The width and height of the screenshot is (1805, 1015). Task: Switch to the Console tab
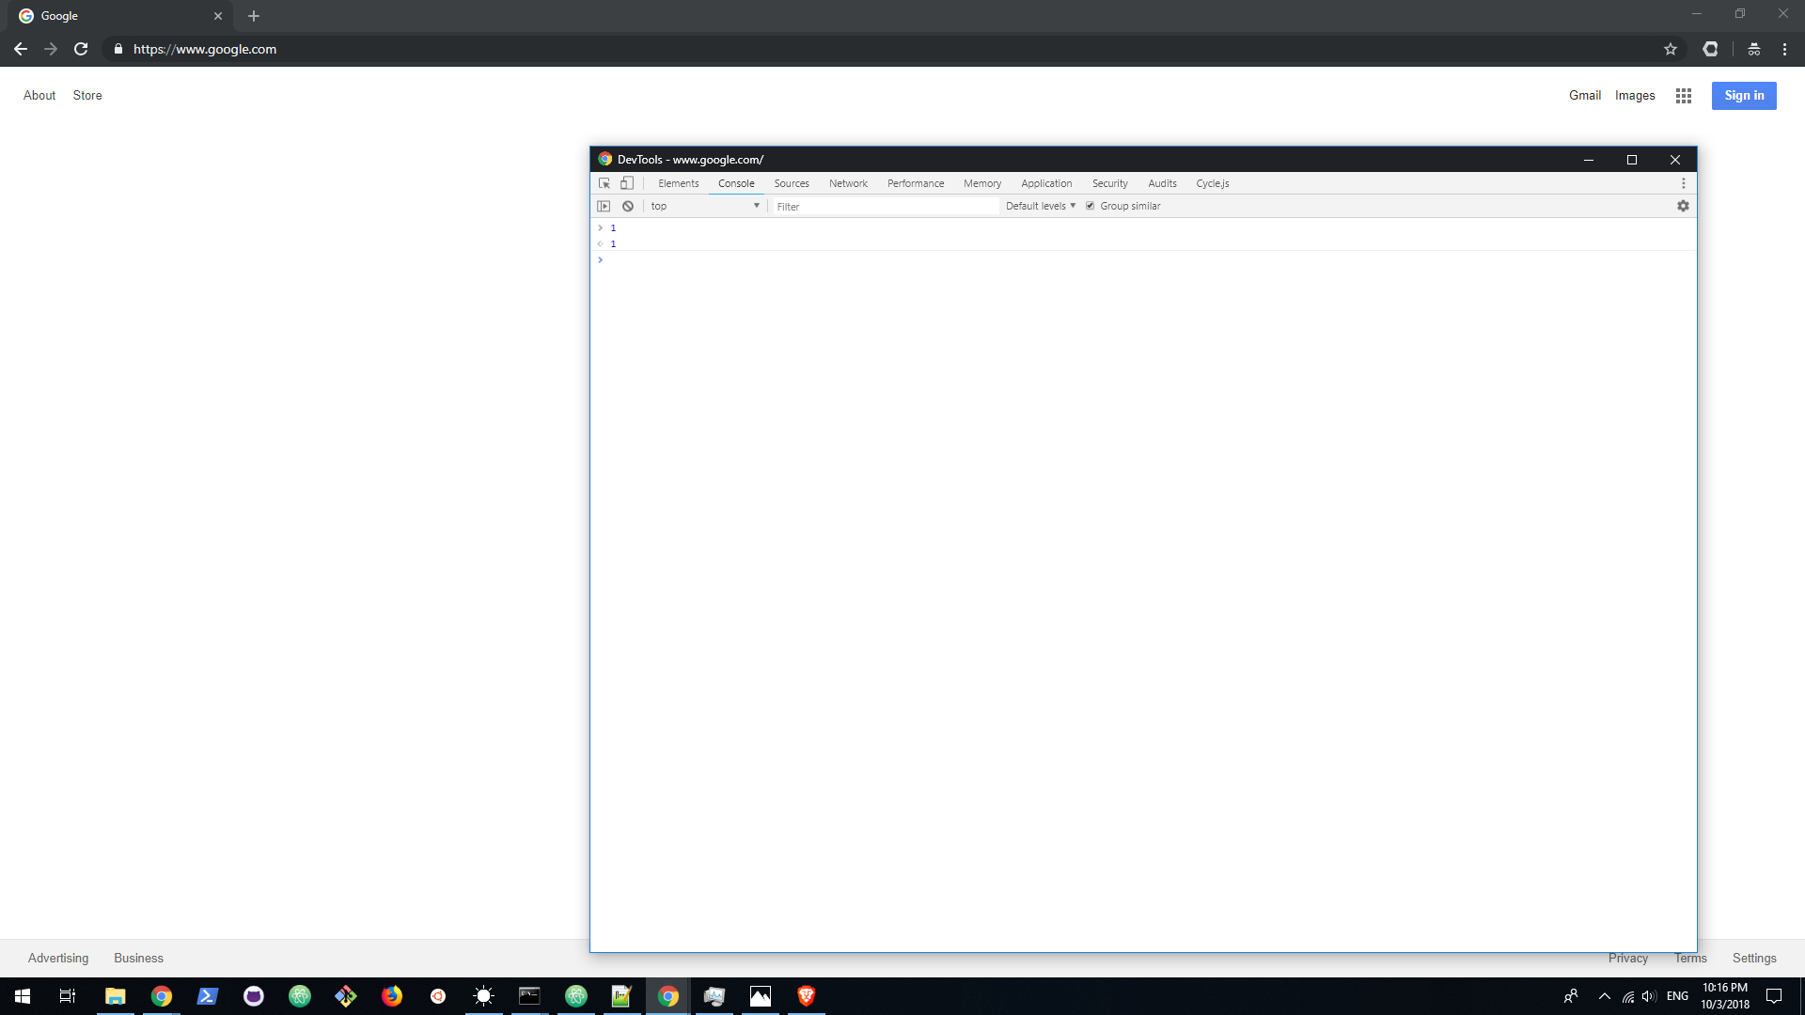(736, 183)
